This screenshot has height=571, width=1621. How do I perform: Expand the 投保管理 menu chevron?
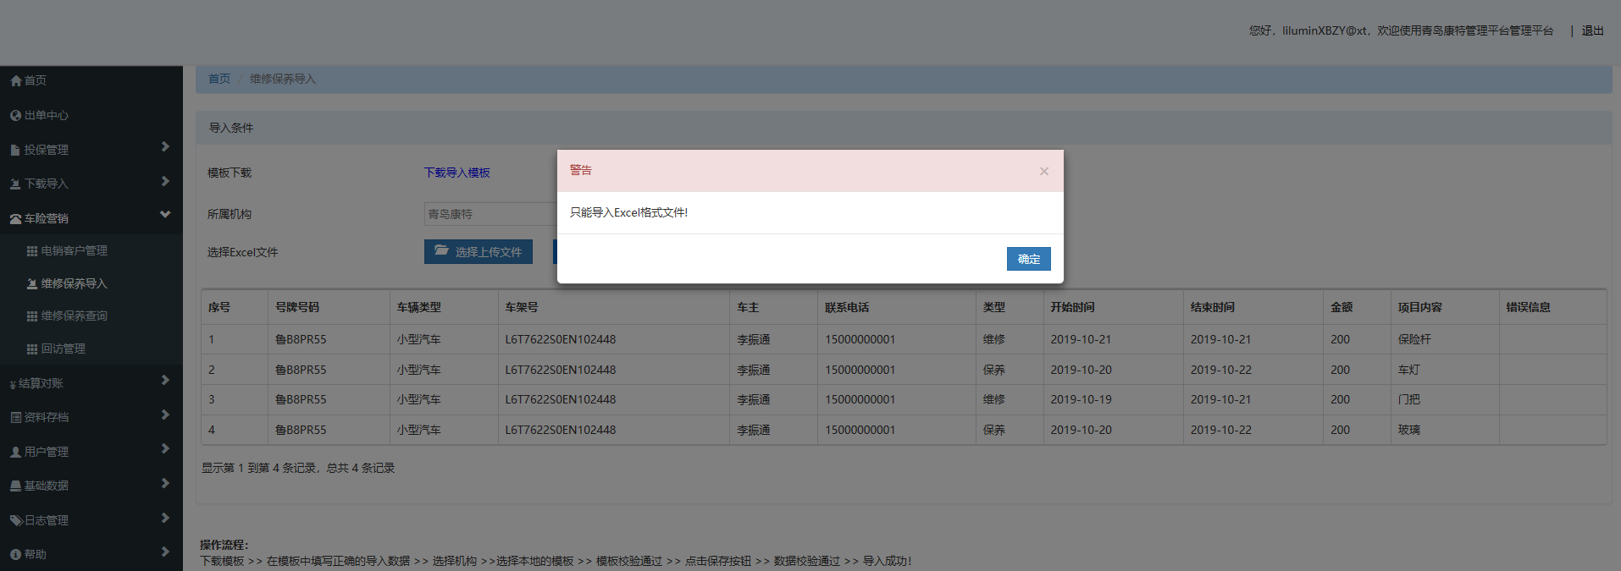click(165, 147)
